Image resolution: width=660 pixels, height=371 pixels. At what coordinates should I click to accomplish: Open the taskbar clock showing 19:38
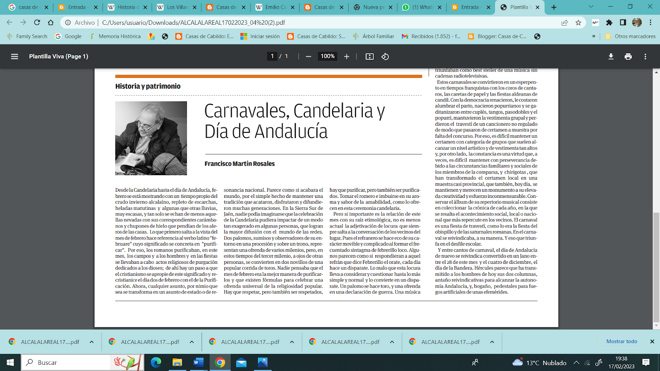click(621, 362)
